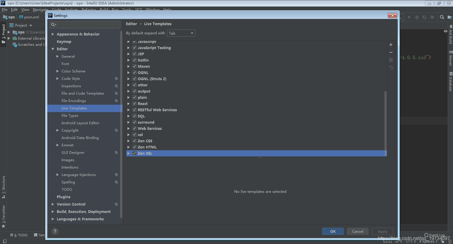Select Keymap in settings tree
The height and width of the screenshot is (244, 453).
tap(64, 42)
